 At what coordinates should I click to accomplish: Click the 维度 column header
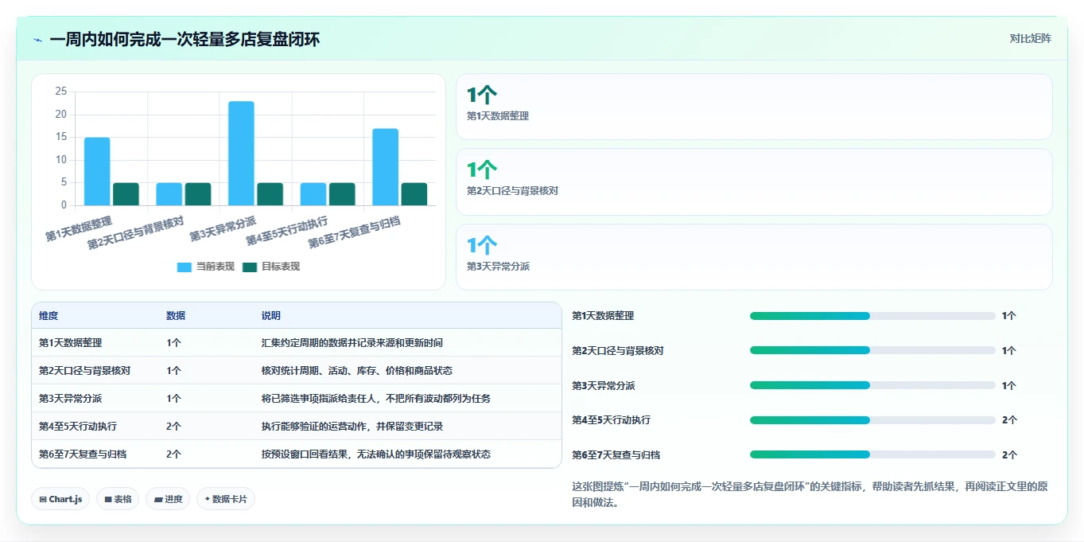point(49,316)
